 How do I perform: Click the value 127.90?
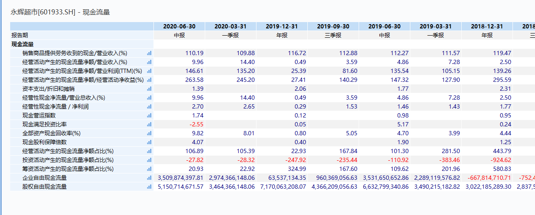[x=451, y=80]
